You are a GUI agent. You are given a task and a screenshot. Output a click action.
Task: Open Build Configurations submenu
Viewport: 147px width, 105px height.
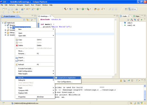pos(35,71)
